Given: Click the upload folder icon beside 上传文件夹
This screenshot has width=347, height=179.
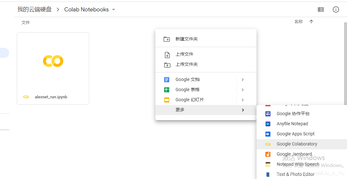Looking at the screenshot, I should coord(167,65).
